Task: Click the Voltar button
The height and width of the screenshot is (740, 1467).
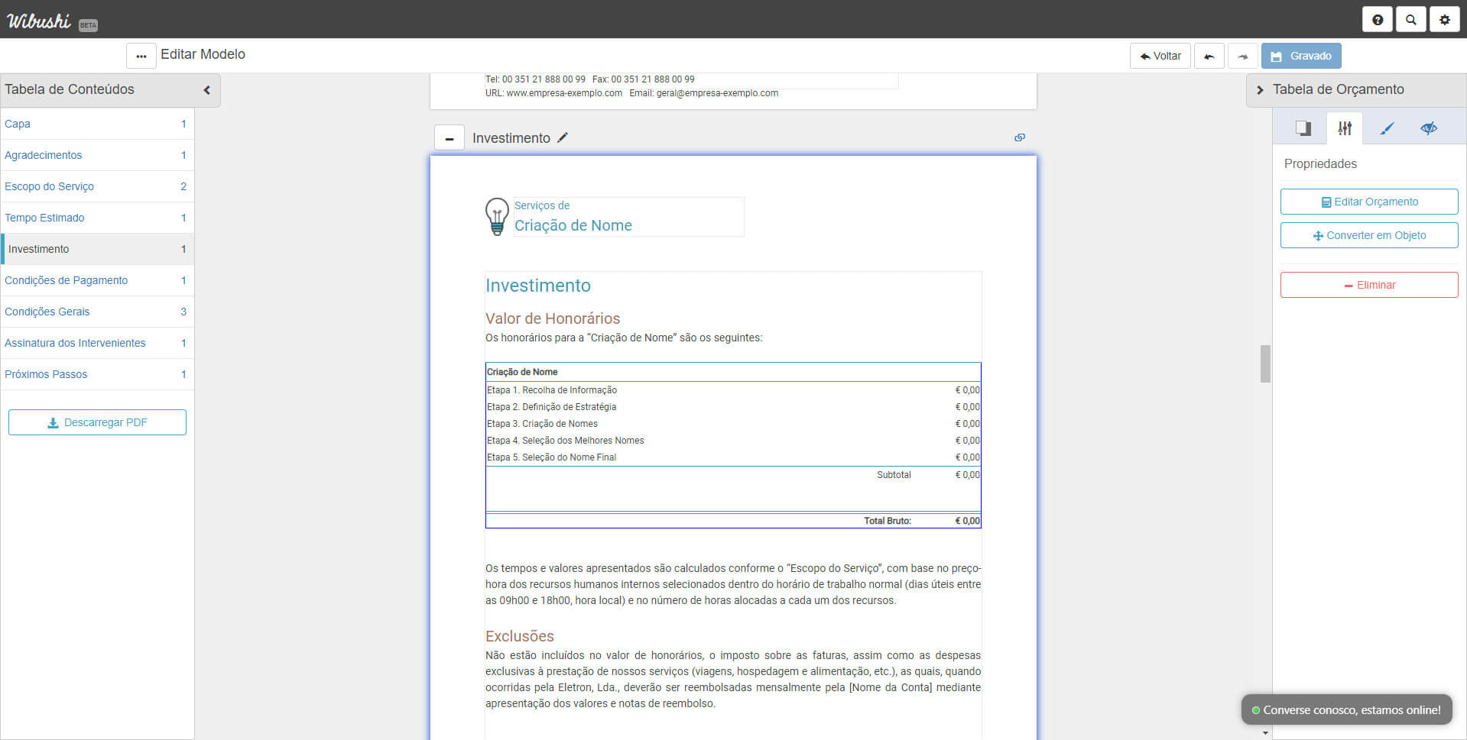Action: [1160, 56]
